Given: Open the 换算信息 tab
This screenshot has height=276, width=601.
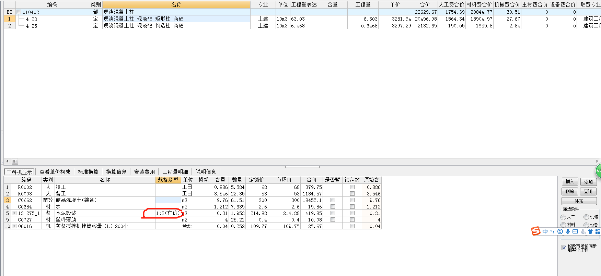Looking at the screenshot, I should [x=116, y=172].
